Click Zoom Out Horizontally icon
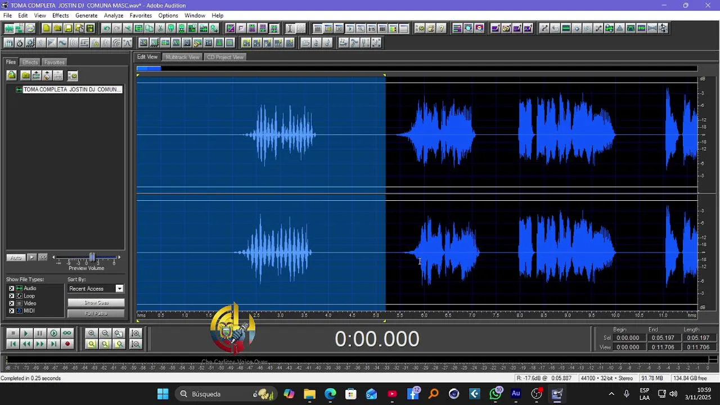The height and width of the screenshot is (405, 720). [x=105, y=333]
